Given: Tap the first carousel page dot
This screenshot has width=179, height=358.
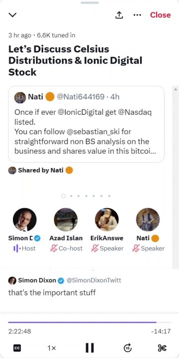Looking at the screenshot, I should pos(64,196).
